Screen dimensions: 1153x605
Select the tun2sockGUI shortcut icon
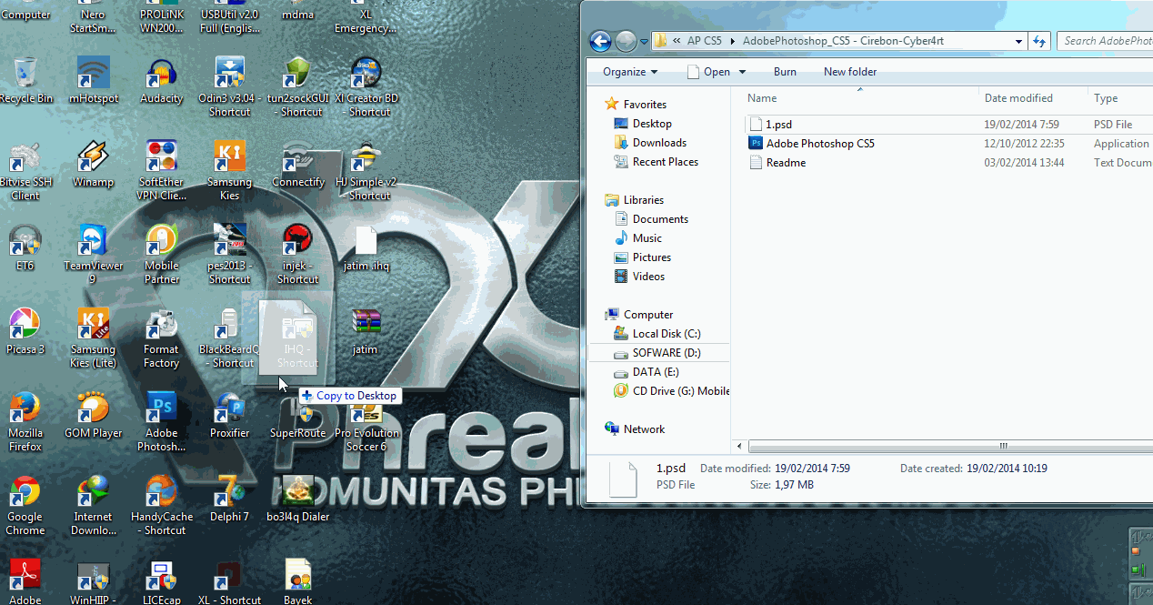point(298,87)
